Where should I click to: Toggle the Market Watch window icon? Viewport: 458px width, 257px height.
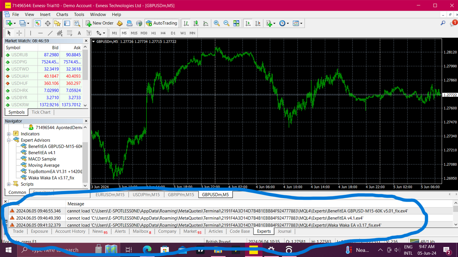coord(38,23)
